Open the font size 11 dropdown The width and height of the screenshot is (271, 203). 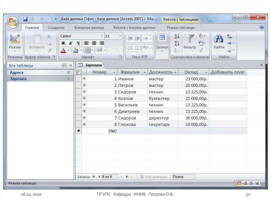coord(120,36)
